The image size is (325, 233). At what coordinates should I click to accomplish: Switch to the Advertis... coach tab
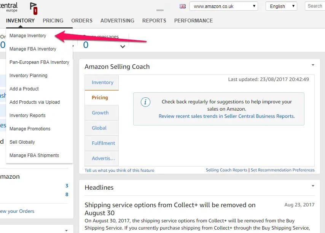click(102, 158)
